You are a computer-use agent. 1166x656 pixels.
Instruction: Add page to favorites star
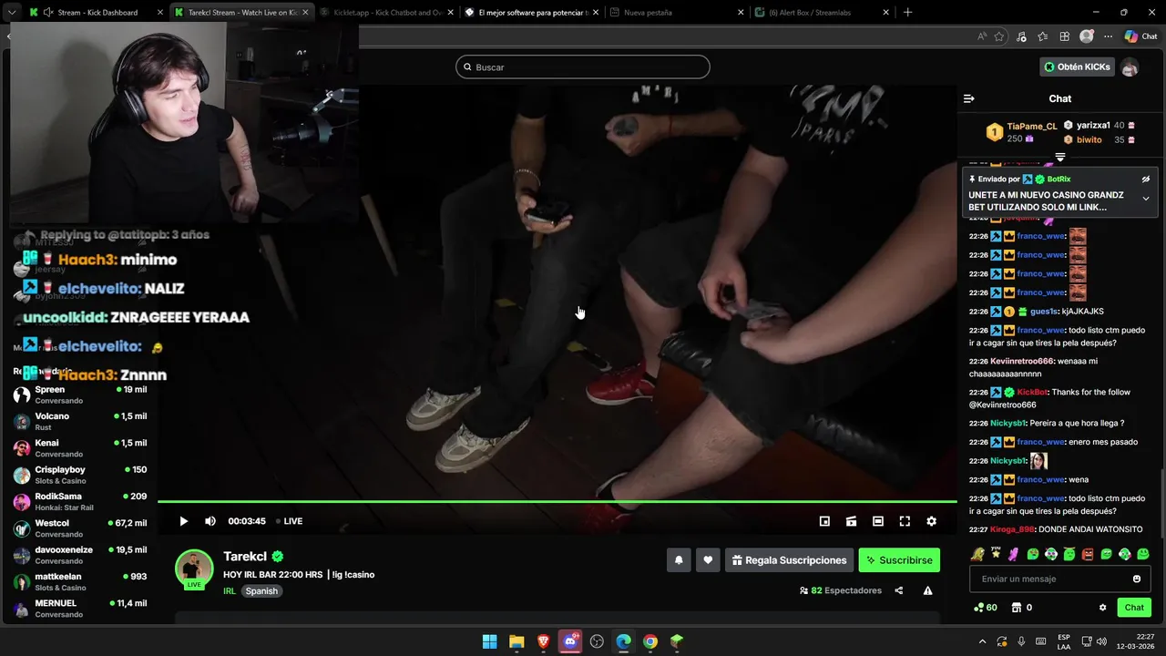coord(999,36)
